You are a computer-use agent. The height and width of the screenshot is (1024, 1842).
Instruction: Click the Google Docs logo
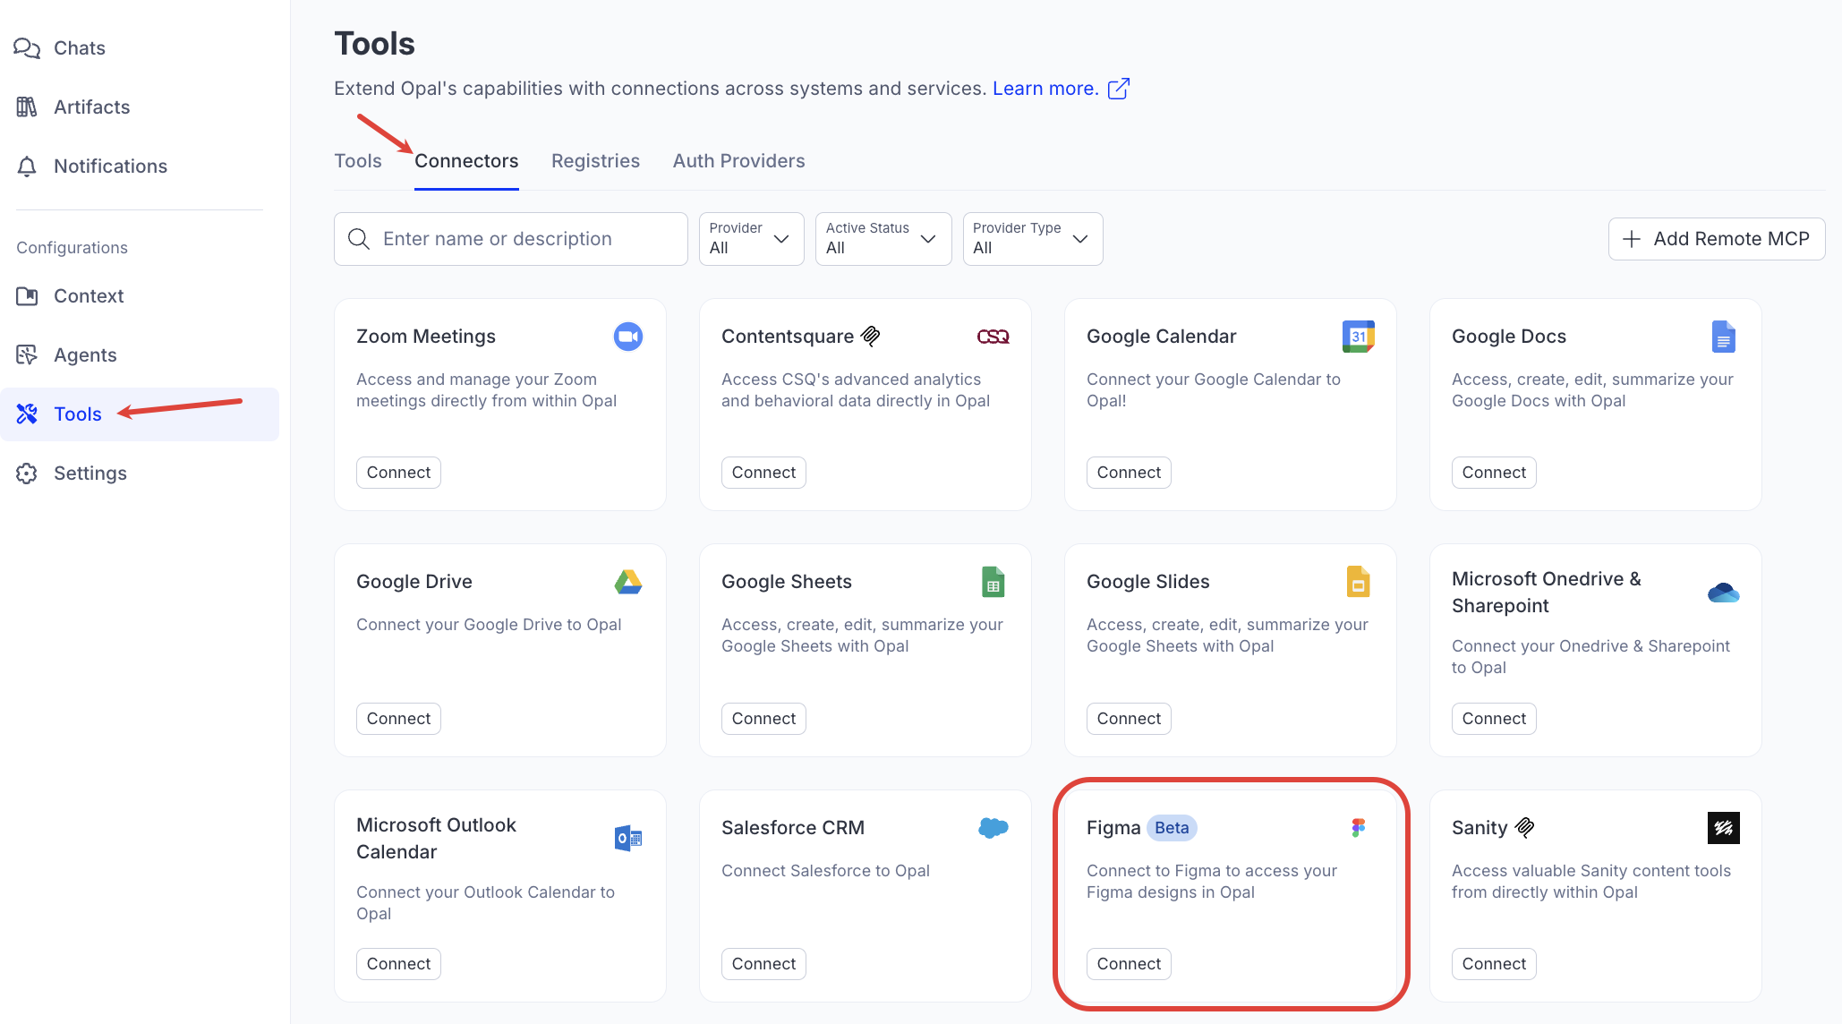click(1724, 337)
